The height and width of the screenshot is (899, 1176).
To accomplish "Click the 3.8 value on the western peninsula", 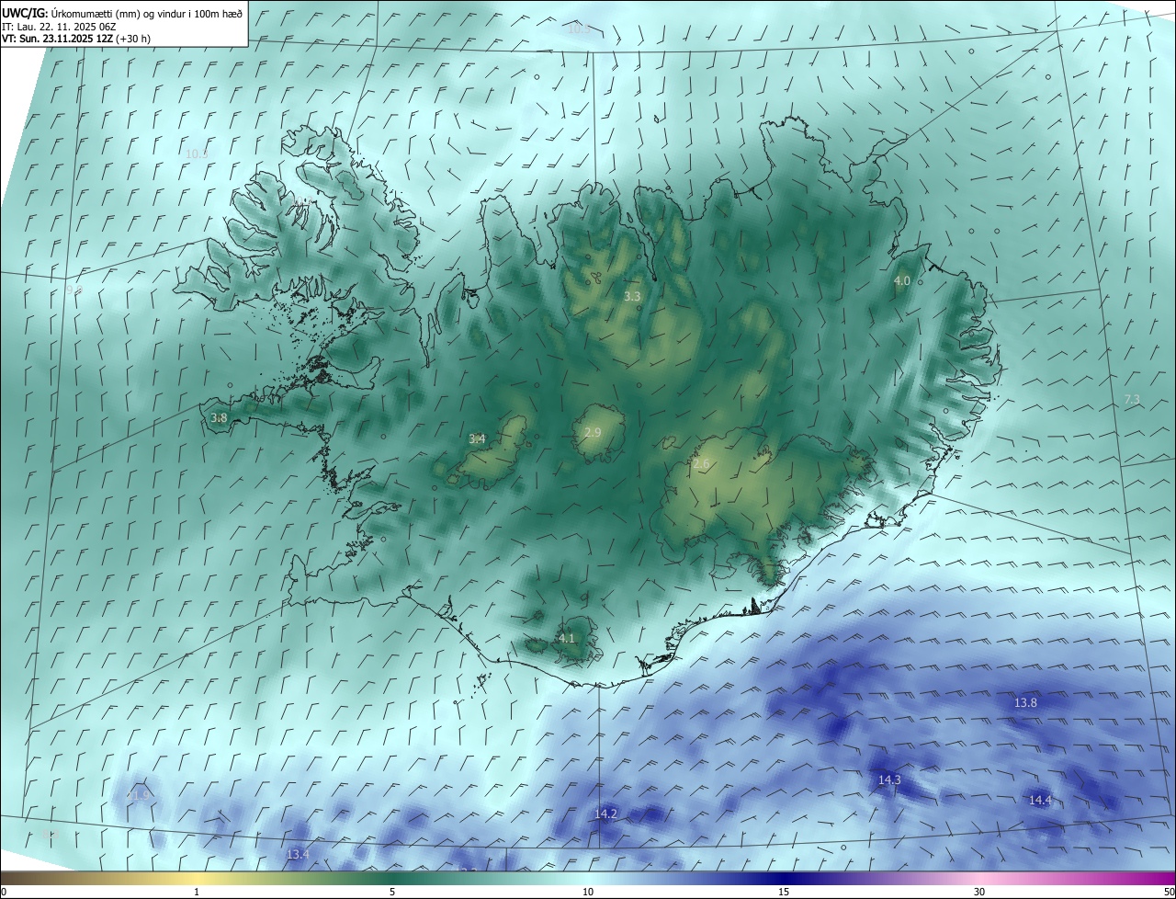I will point(219,417).
